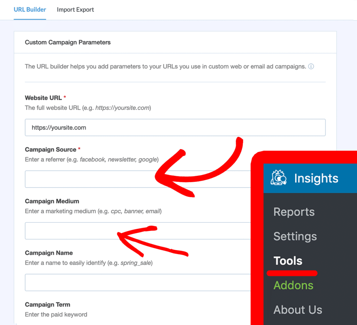Click the Campaign Name helper text
The width and height of the screenshot is (357, 325).
(88, 263)
